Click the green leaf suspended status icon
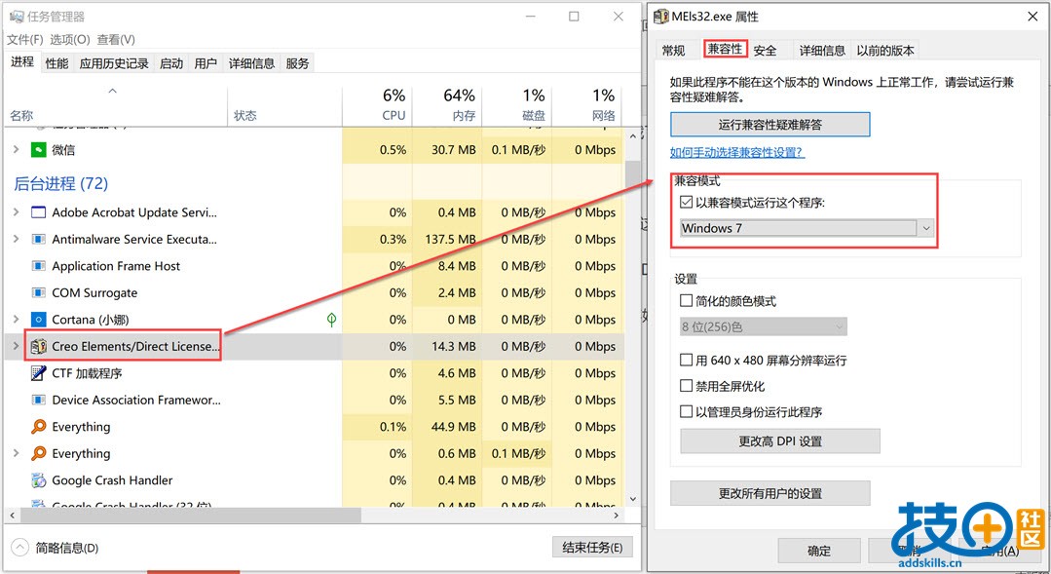The image size is (1051, 574). 331,320
